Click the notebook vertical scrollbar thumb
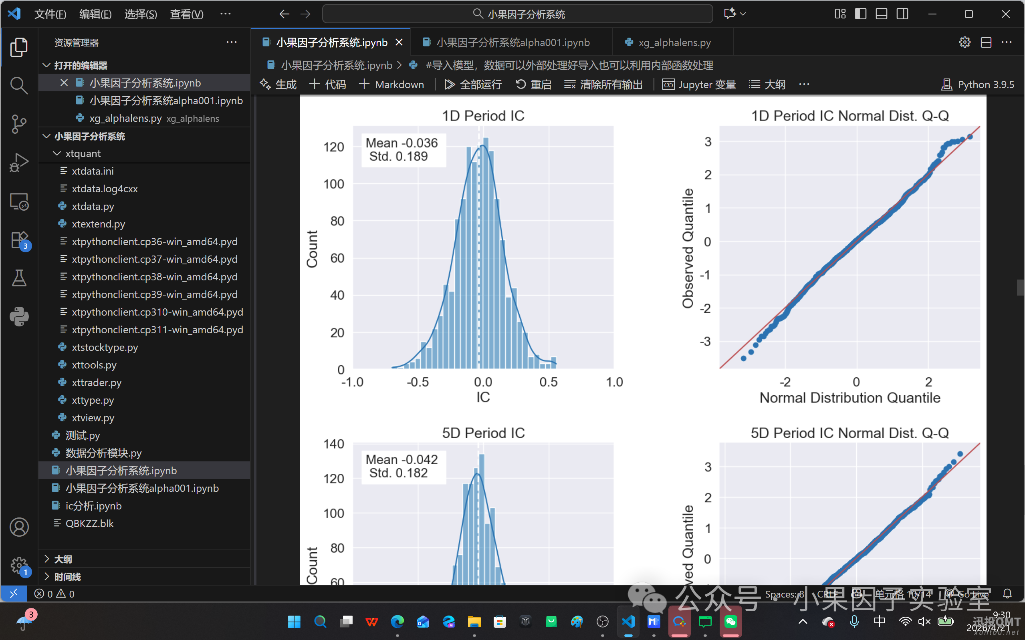 [x=1020, y=288]
